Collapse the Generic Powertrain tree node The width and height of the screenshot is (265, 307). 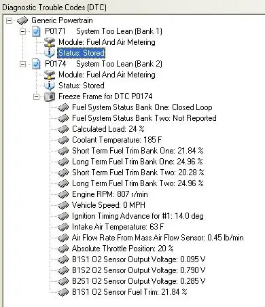point(9,20)
